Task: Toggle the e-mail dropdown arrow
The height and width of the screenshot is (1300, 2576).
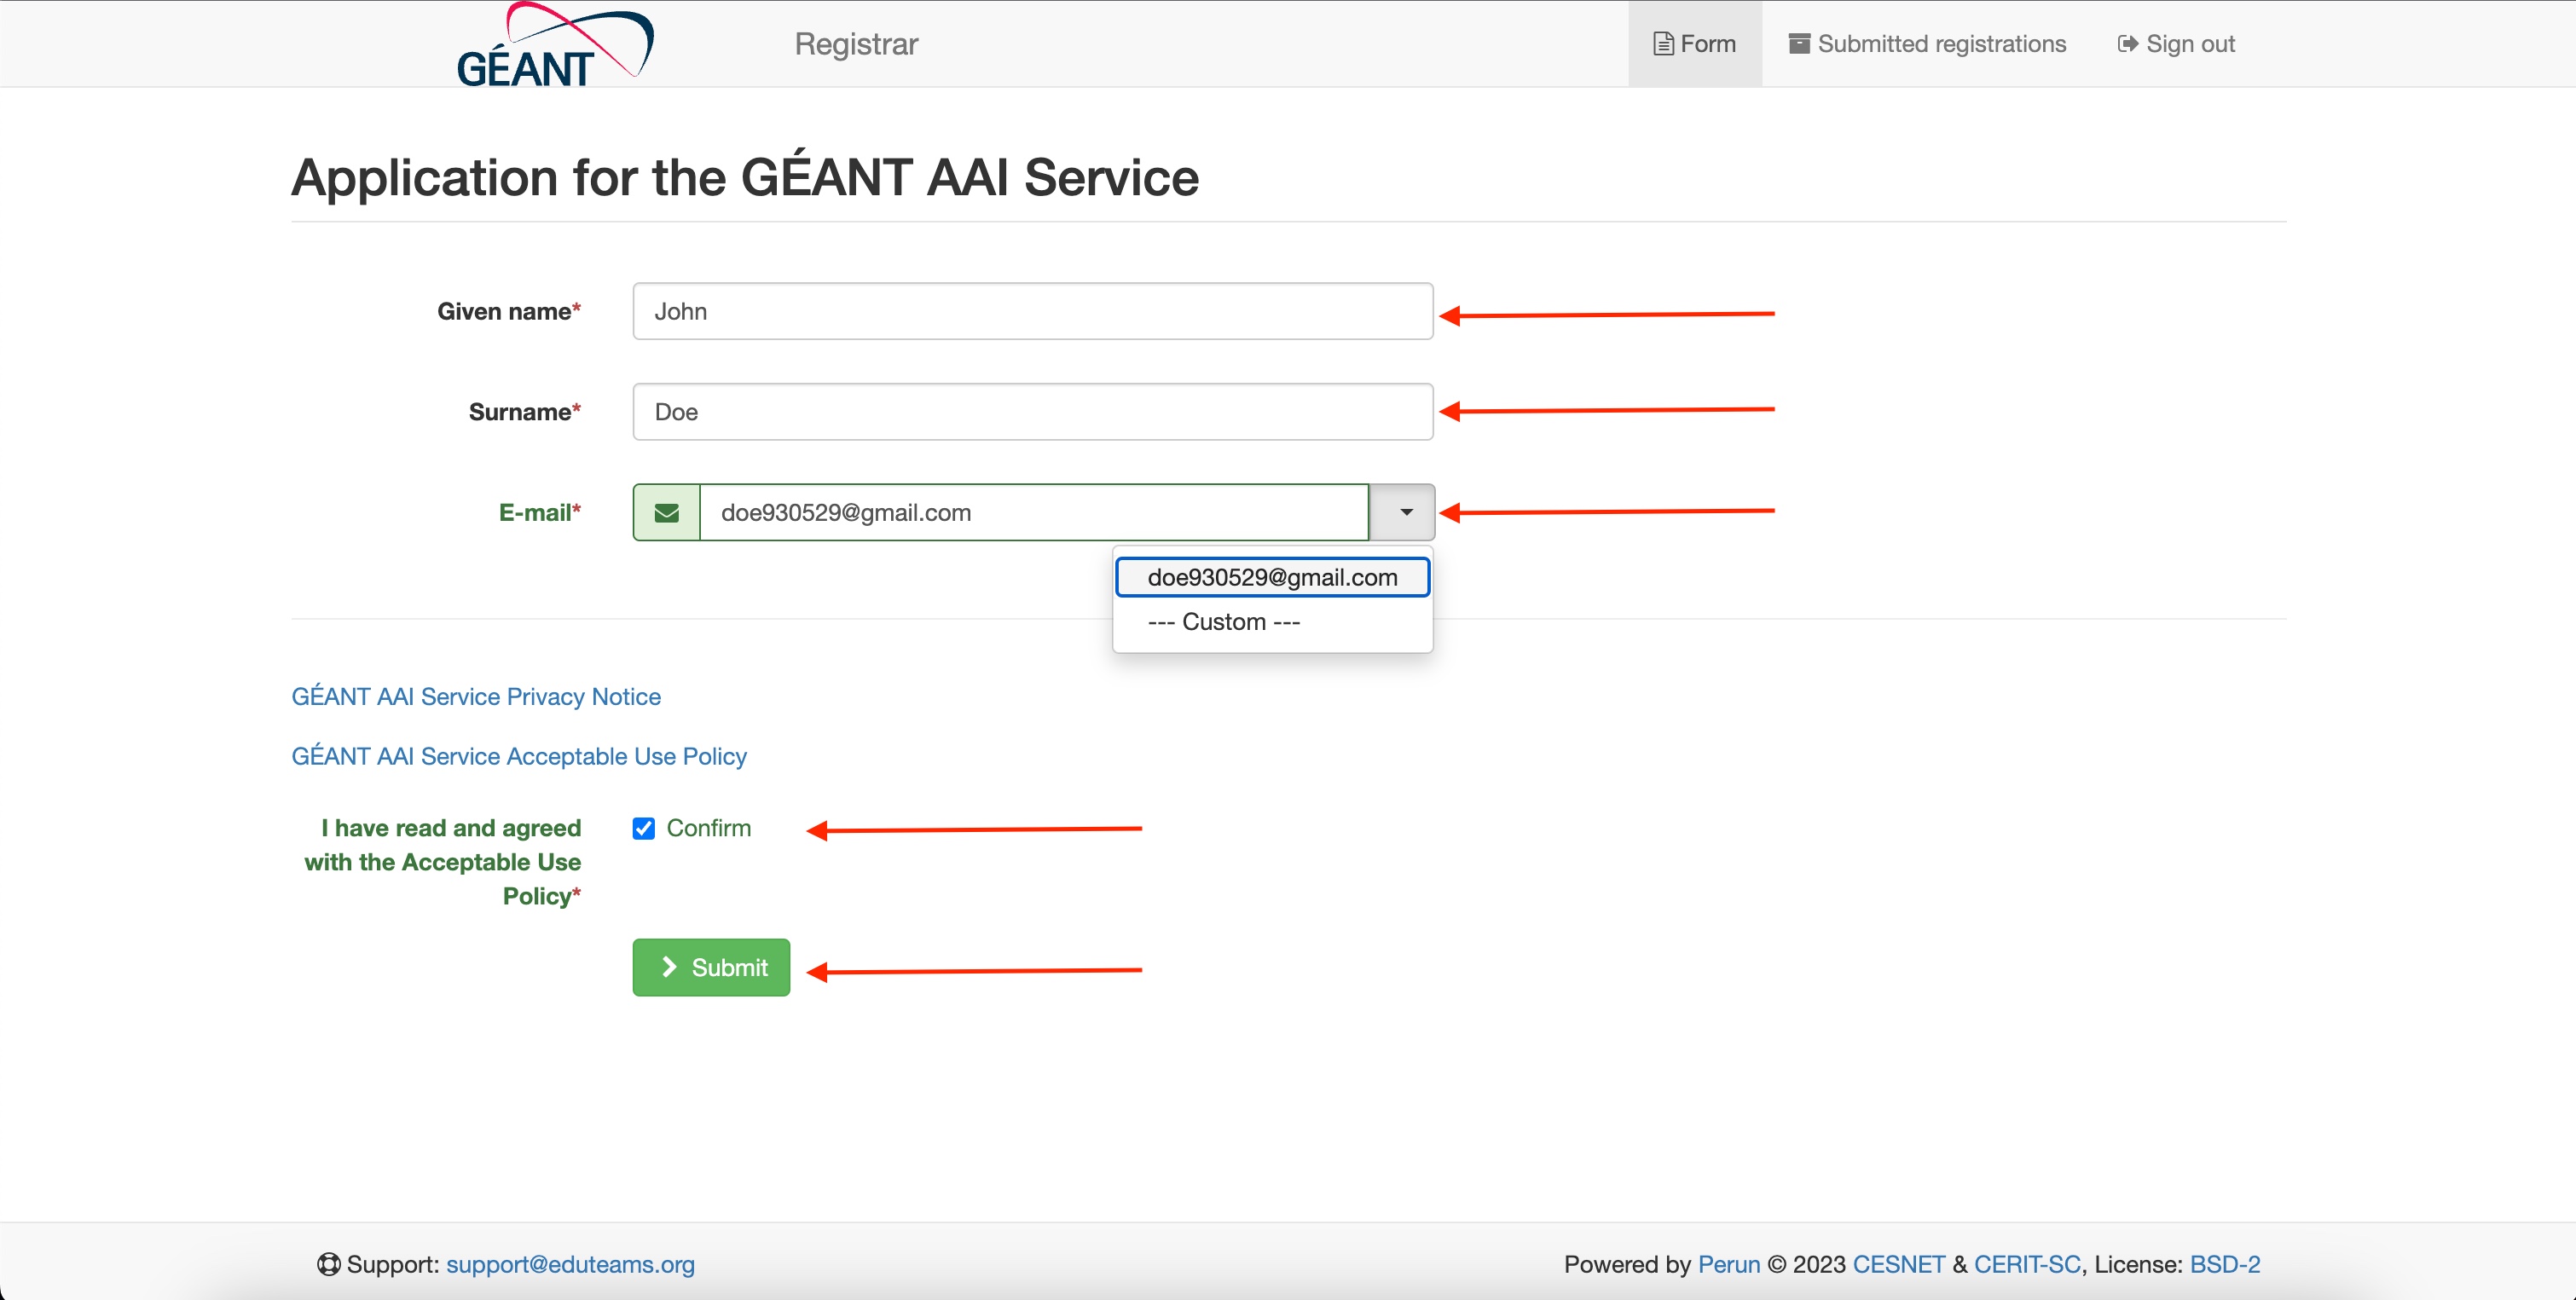Action: (1402, 513)
